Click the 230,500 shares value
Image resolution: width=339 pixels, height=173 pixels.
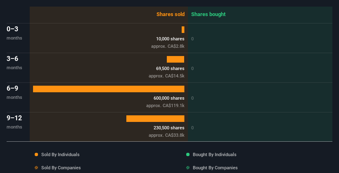click(169, 128)
